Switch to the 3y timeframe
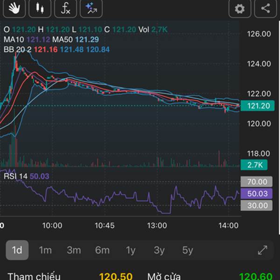This screenshot has width=280, height=280. [x=159, y=250]
